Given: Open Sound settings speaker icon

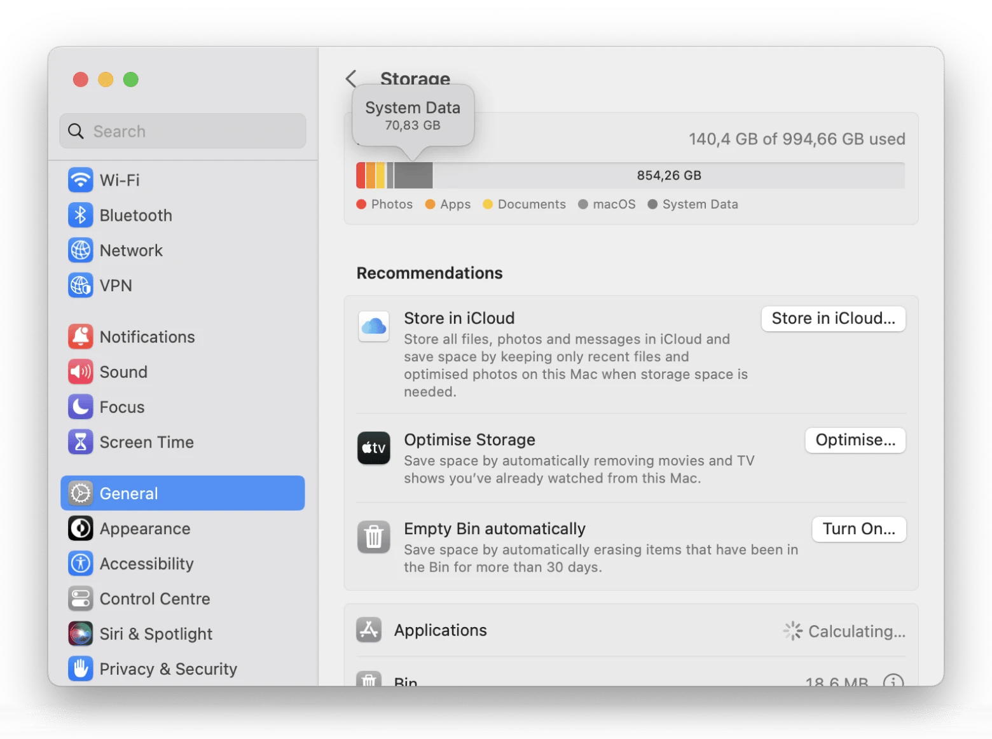Looking at the screenshot, I should (81, 372).
